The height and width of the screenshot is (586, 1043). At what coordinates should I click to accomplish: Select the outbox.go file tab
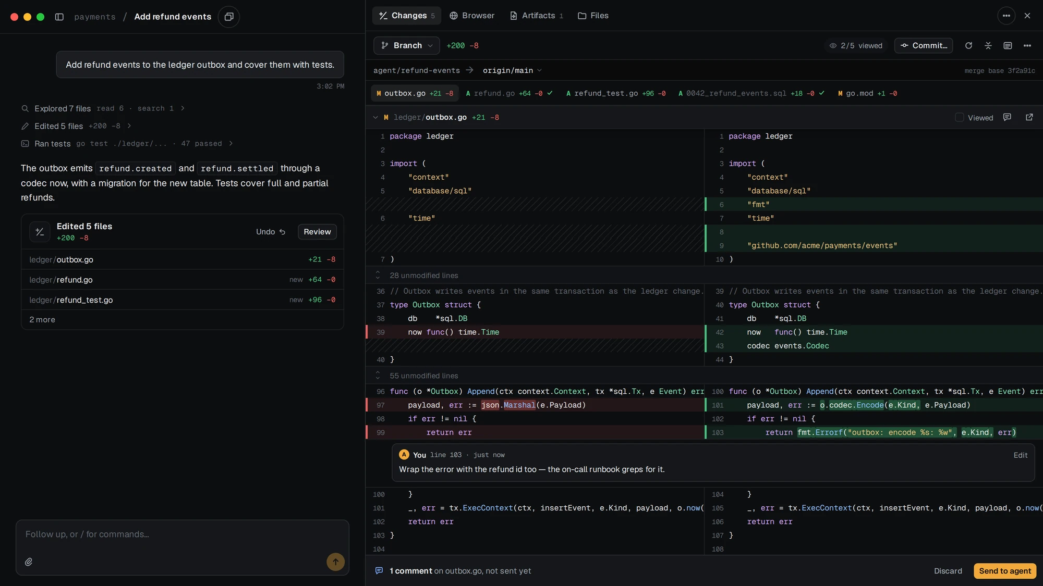click(415, 93)
